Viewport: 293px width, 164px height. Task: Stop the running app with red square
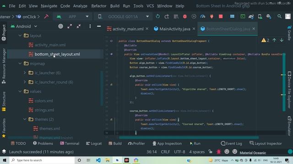[221, 16]
